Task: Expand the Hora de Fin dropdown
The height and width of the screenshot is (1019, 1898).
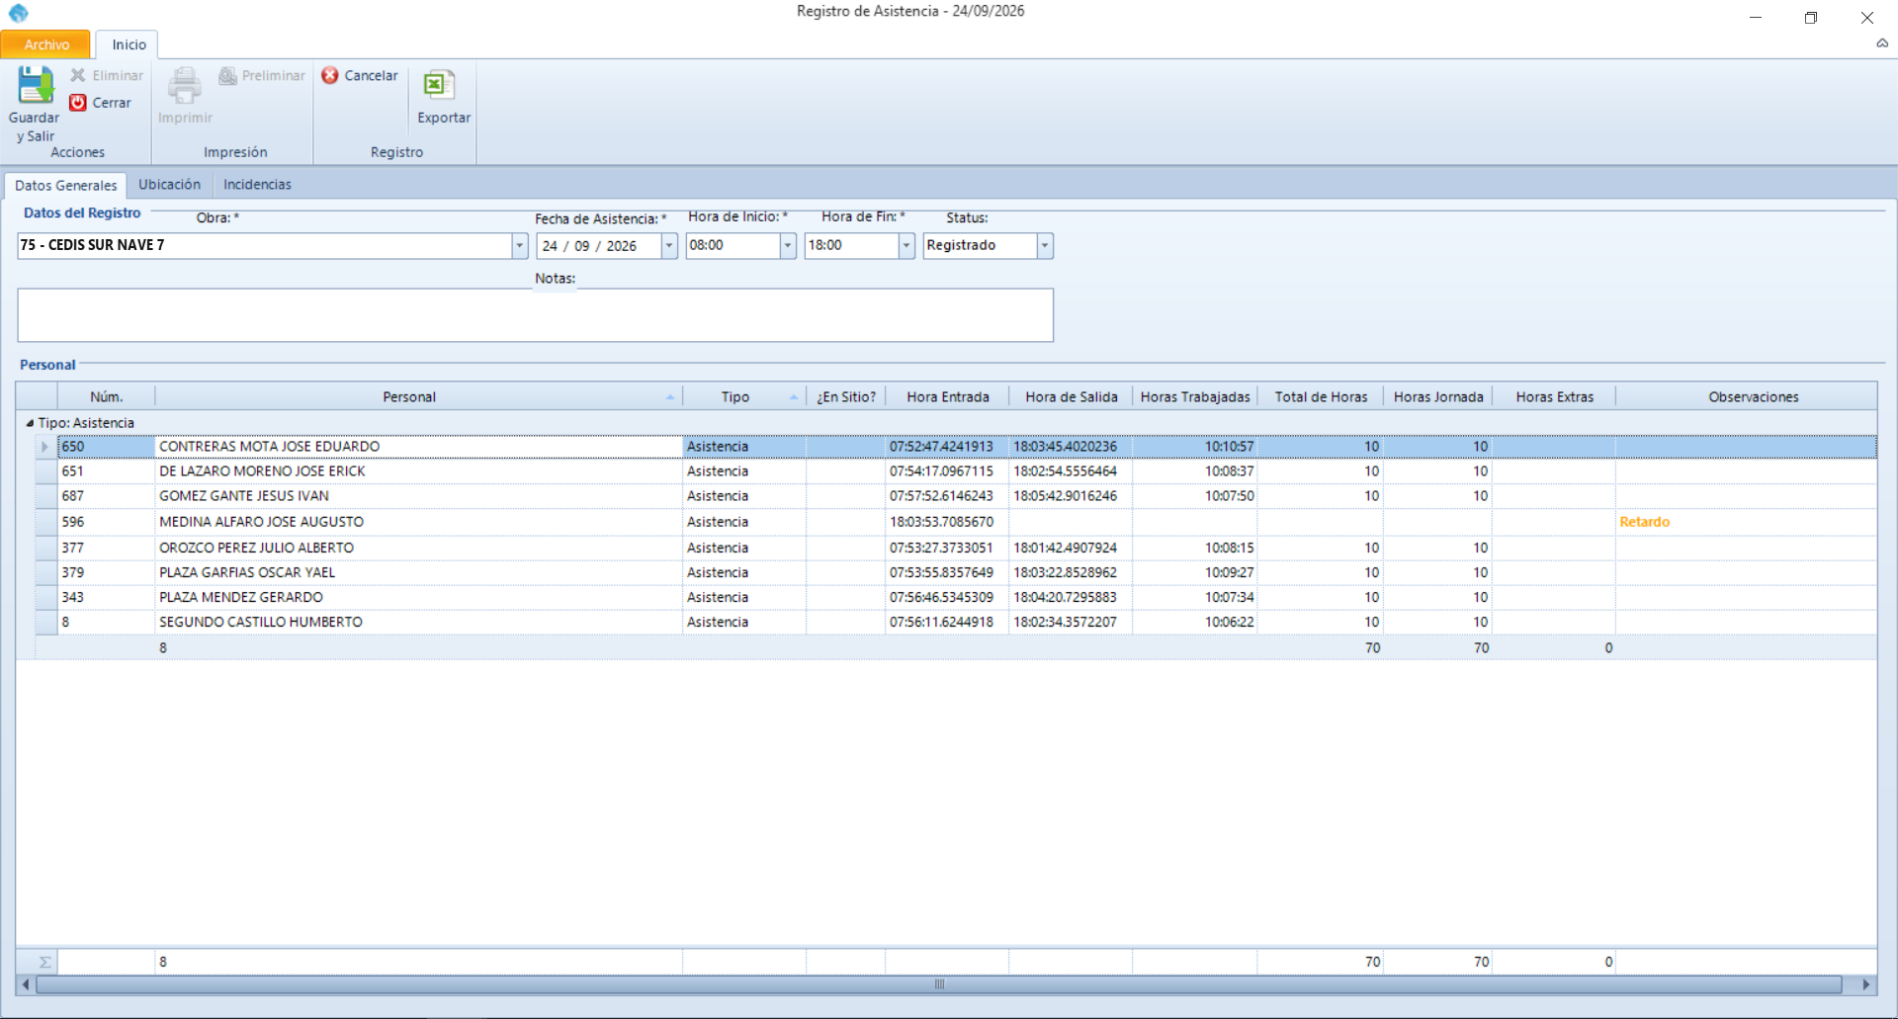Action: click(906, 245)
